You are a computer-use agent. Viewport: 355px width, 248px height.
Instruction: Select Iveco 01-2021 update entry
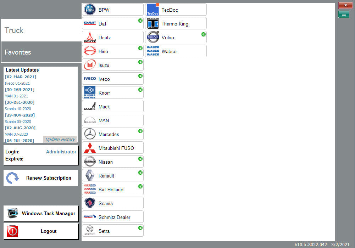[17, 83]
